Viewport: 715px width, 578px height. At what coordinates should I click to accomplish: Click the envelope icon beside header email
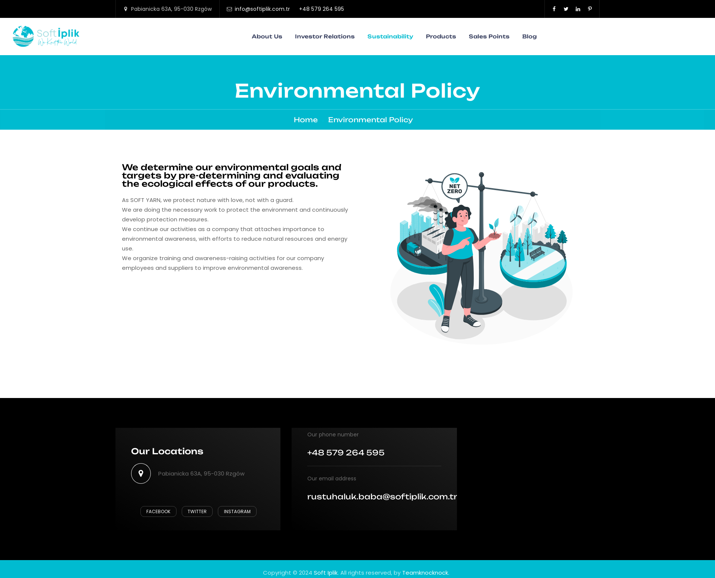[x=229, y=9]
